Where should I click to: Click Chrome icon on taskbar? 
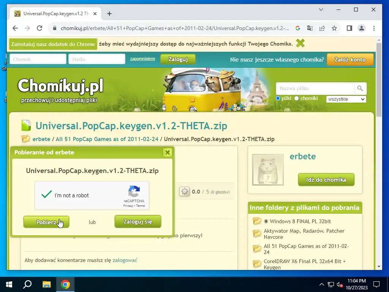click(x=65, y=284)
